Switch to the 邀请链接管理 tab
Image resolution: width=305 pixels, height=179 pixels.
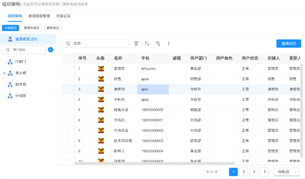[x=39, y=16]
